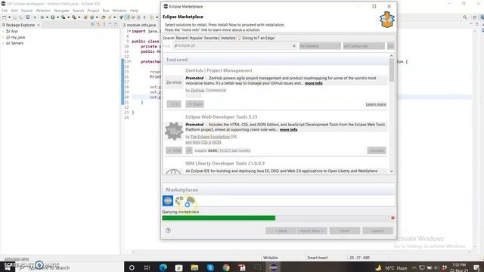Screen dimensions: 484x272
Task: Click the IBM Liberty Developer Tools title
Action: [225, 163]
